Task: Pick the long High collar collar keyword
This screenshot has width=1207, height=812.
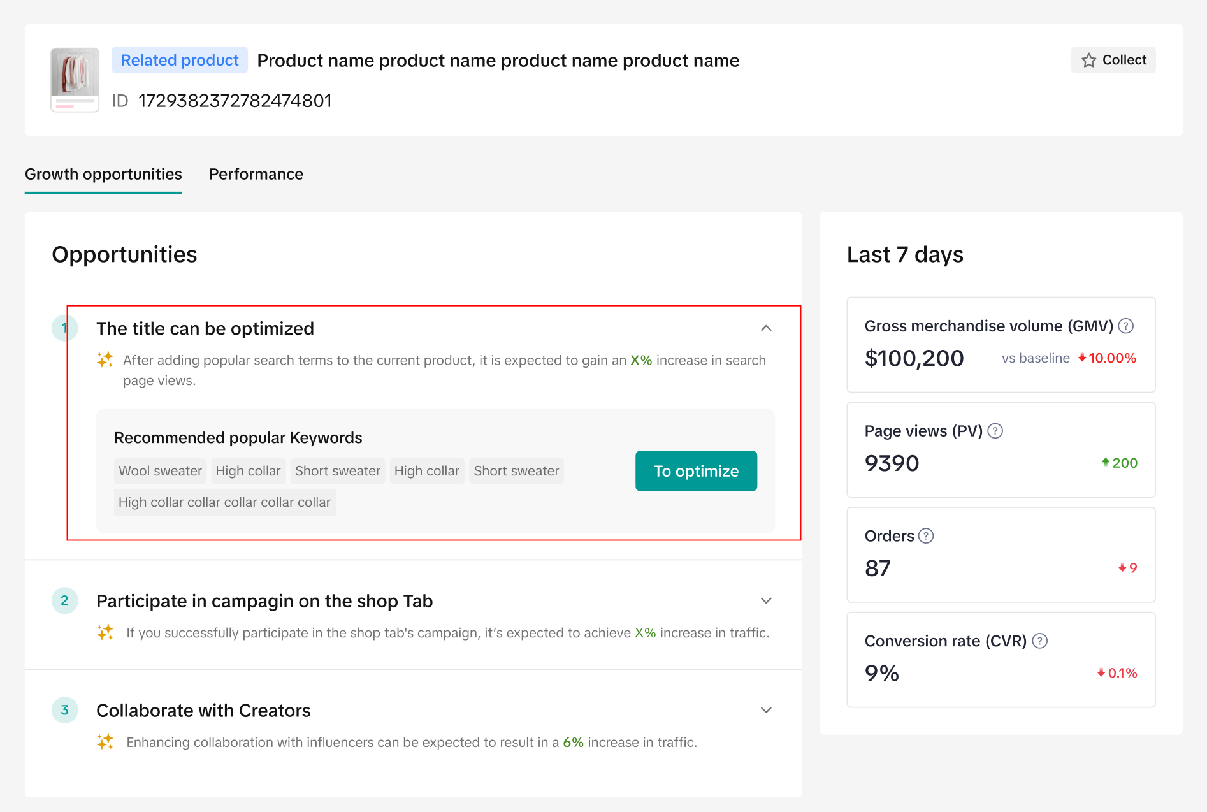Action: (x=224, y=502)
